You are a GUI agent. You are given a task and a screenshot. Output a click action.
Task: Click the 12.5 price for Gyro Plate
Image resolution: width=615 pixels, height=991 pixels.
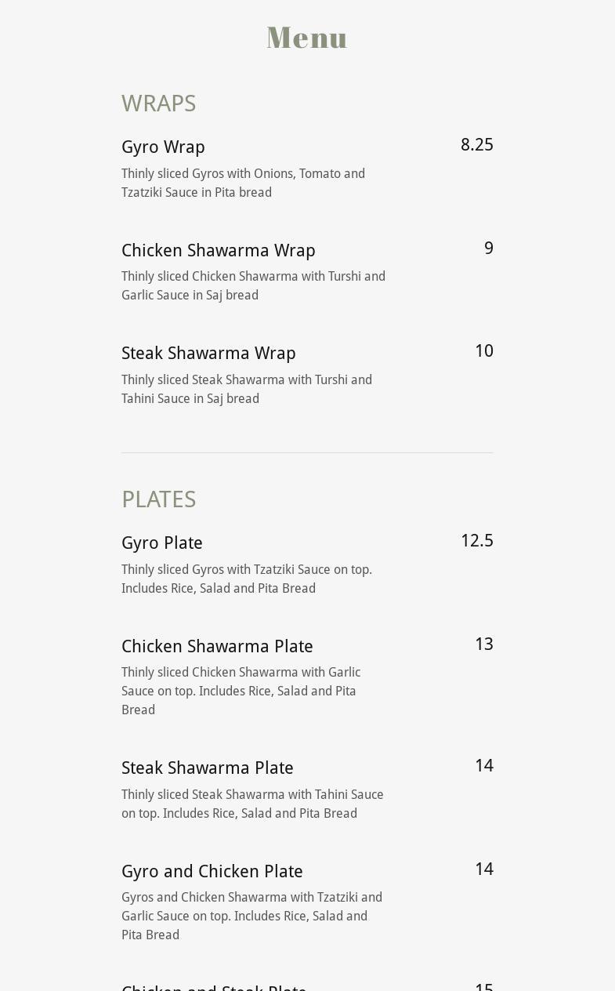pos(476,541)
